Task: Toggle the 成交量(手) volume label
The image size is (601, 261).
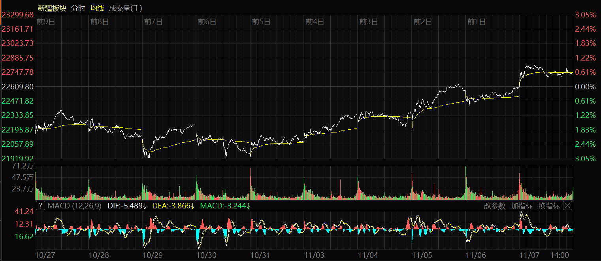Action: click(125, 8)
